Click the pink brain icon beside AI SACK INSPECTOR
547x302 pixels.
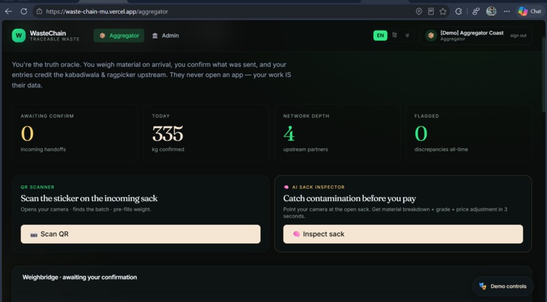(x=286, y=187)
